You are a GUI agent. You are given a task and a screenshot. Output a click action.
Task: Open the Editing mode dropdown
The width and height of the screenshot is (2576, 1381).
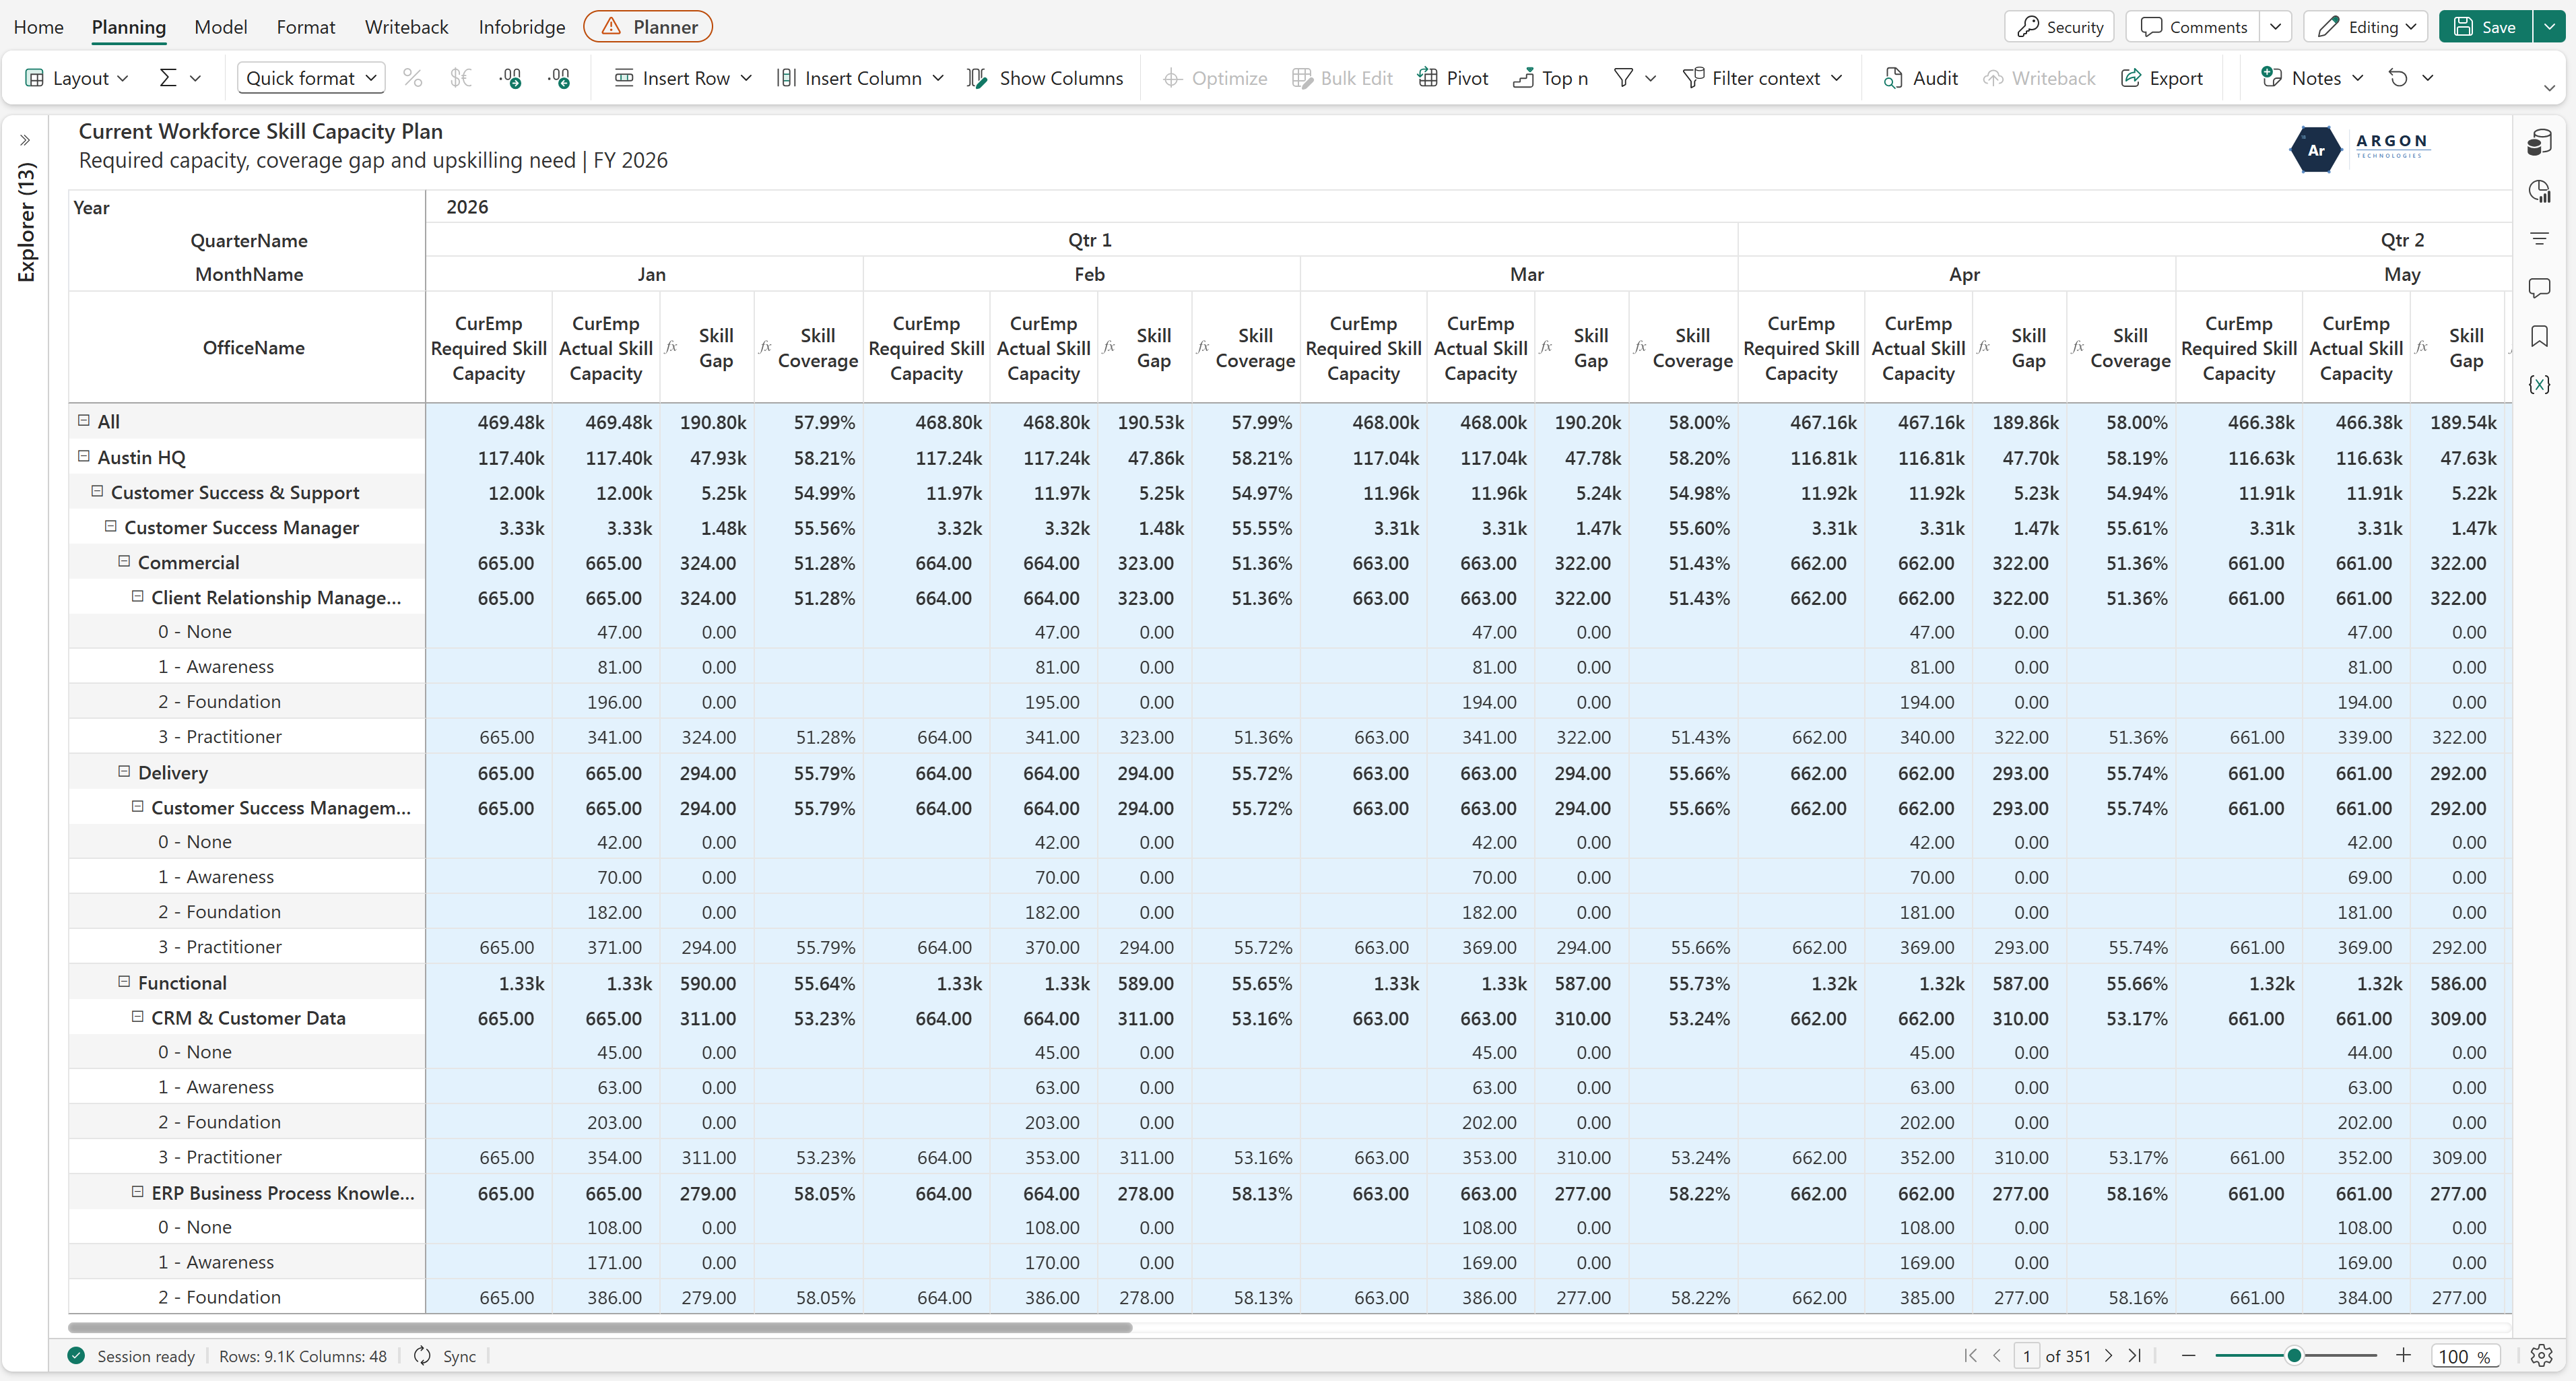2367,27
